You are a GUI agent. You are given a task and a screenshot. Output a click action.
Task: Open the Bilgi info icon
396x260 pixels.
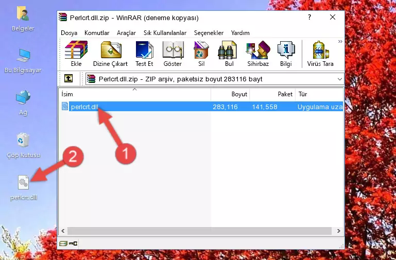(286, 54)
